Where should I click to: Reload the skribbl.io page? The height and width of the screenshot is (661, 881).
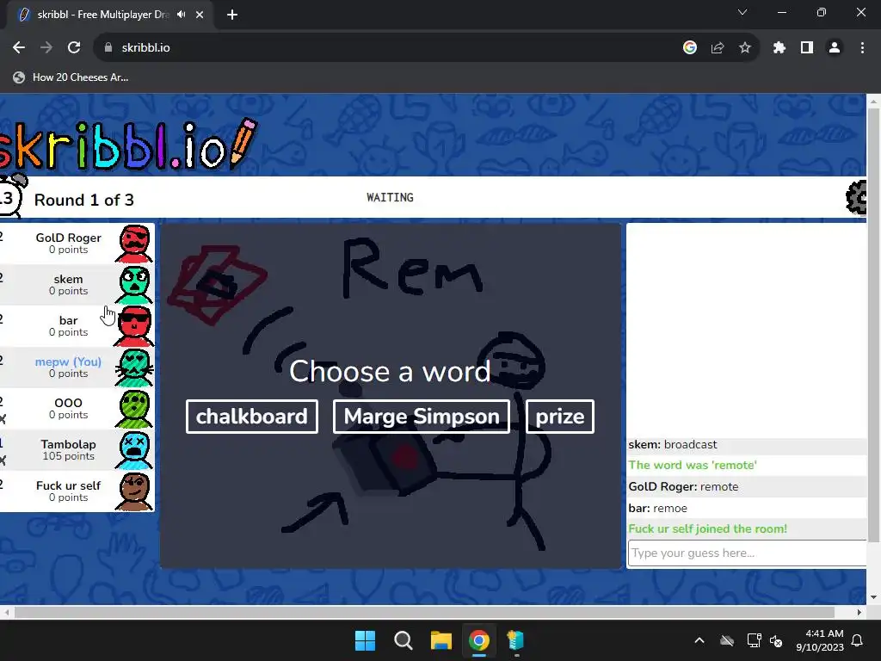(74, 48)
